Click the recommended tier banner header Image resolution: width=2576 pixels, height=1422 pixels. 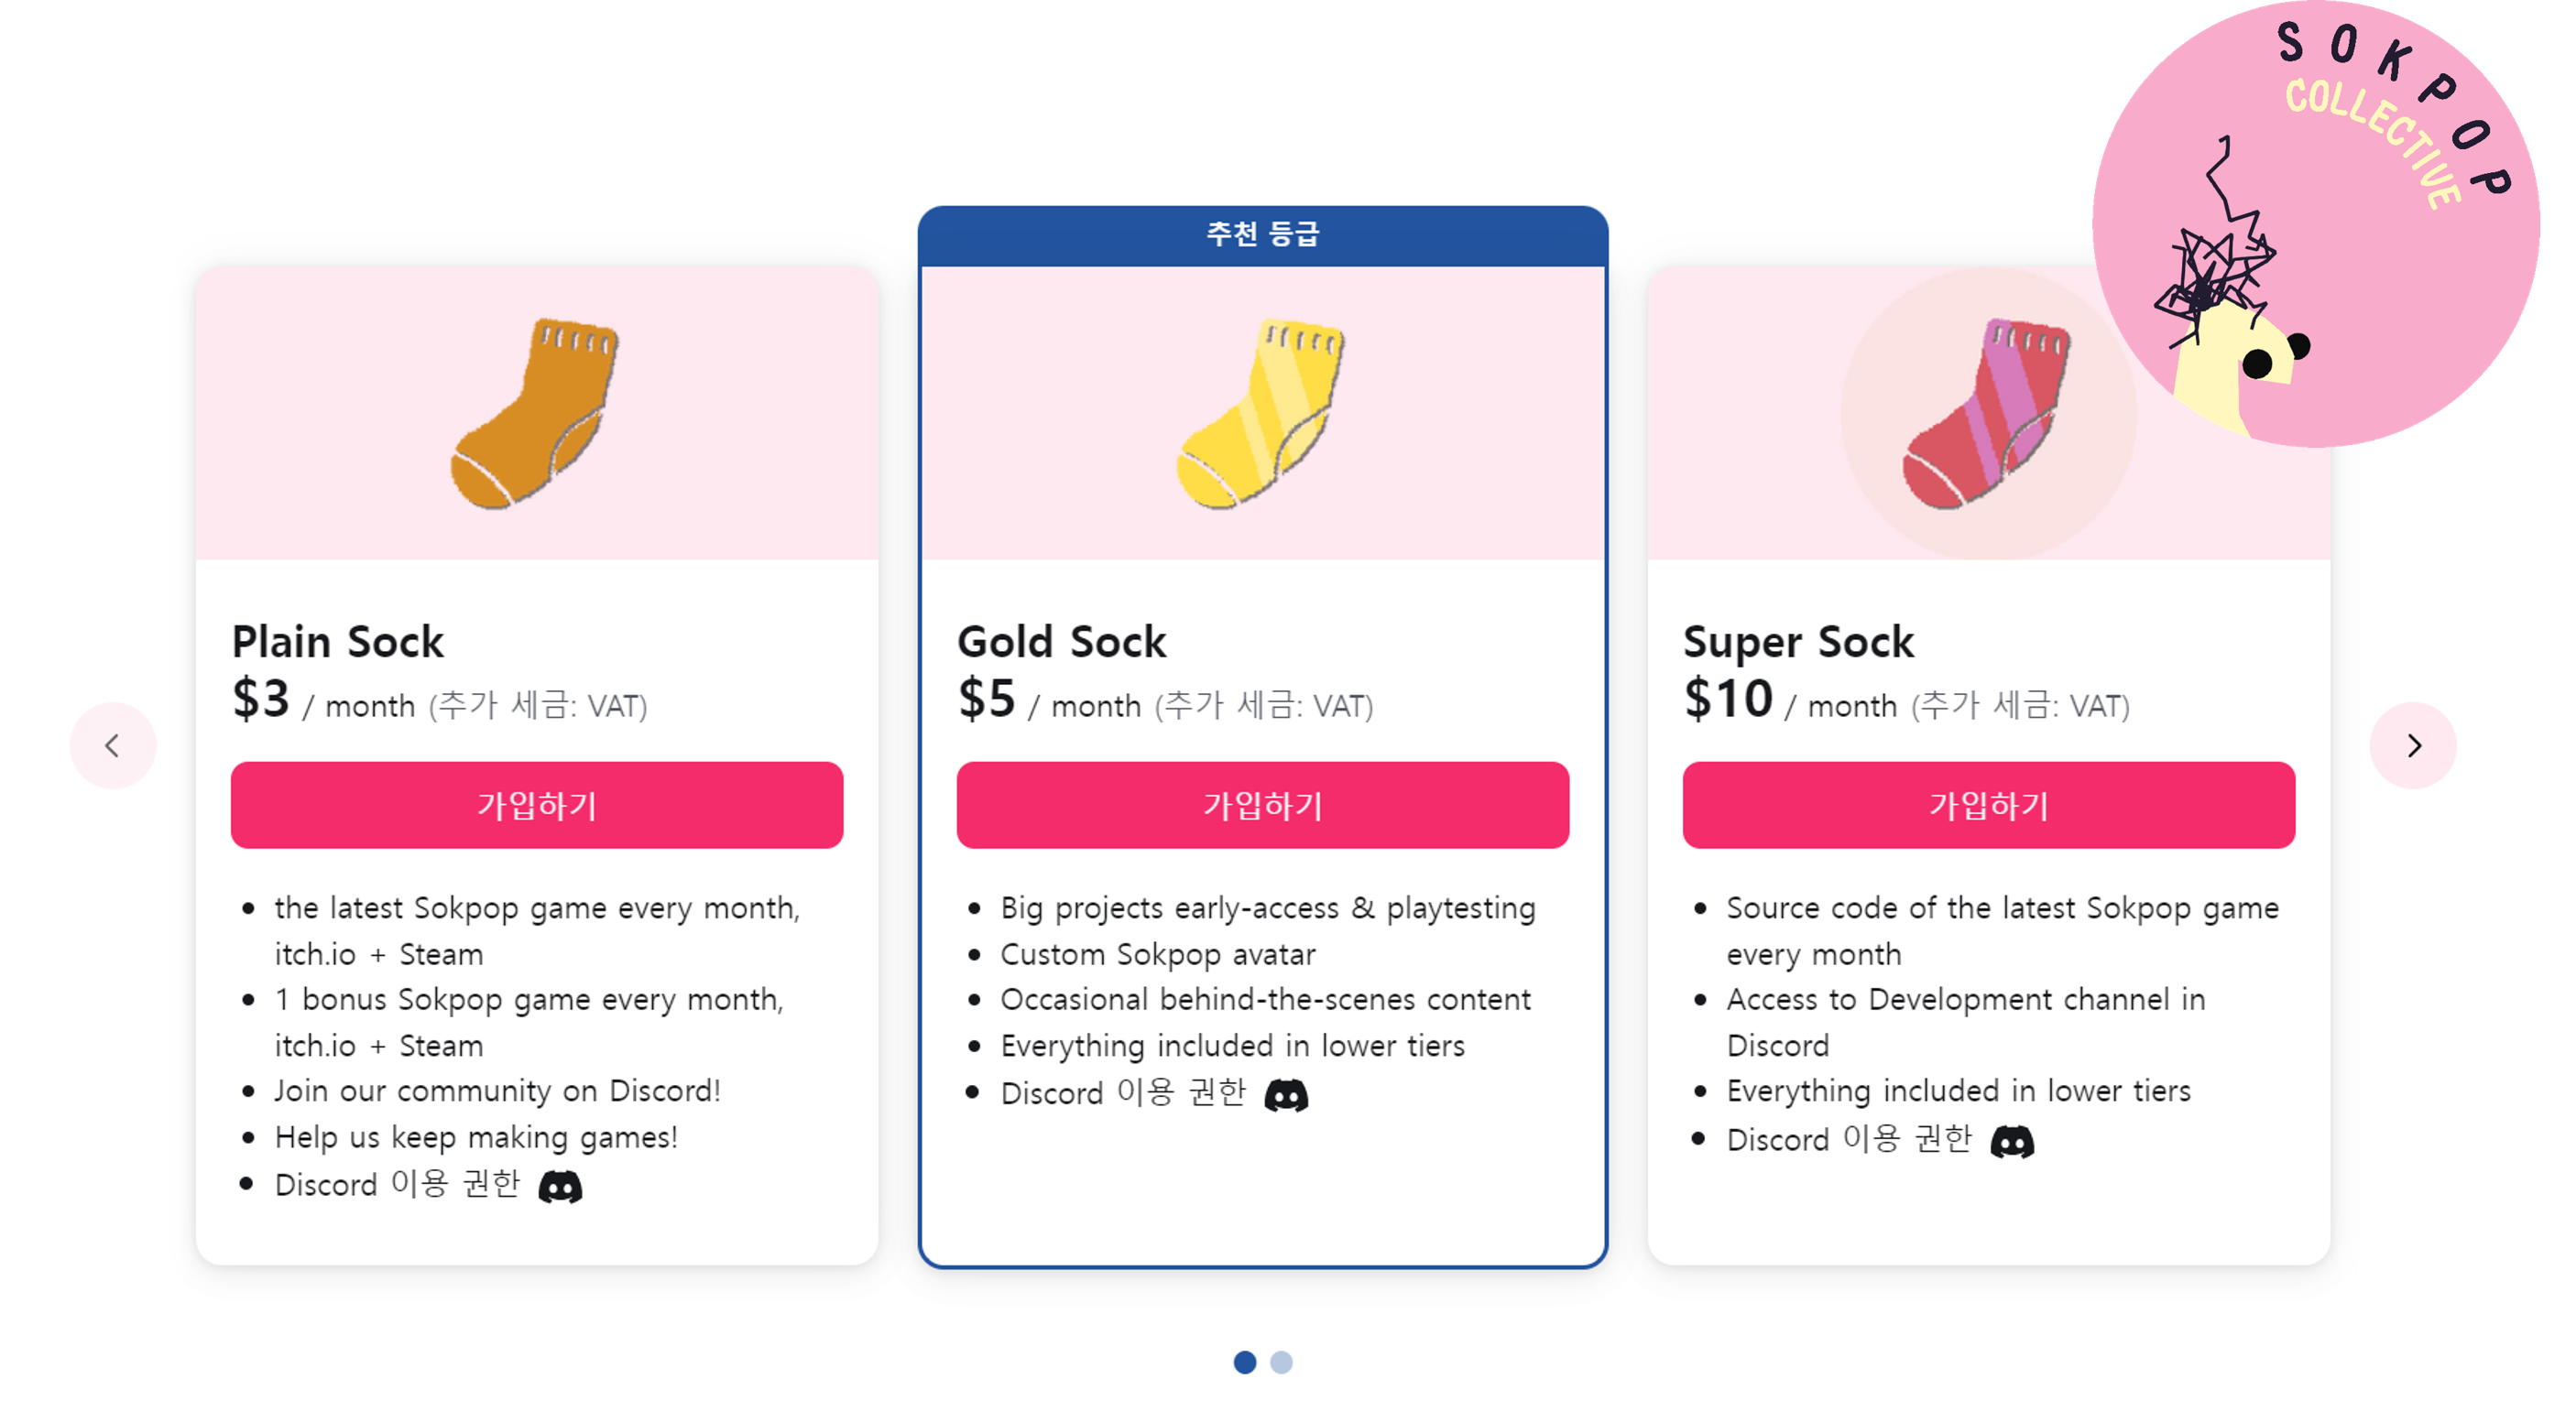[1262, 234]
